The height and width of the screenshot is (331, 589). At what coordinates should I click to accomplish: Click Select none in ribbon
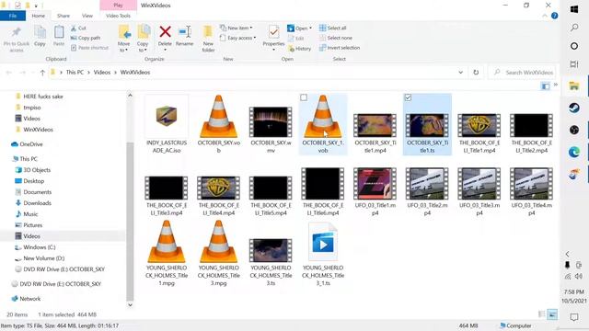336,38
